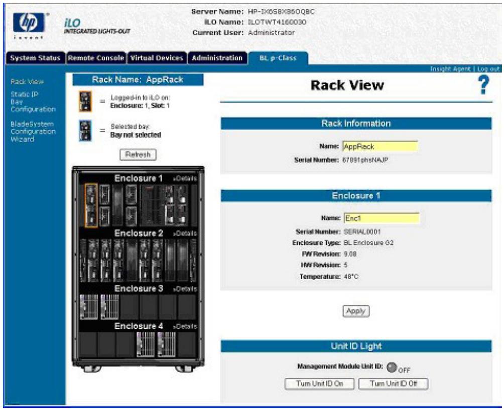504x409 pixels.
Task: Click the rack Name field containing AppRack
Action: click(x=380, y=147)
